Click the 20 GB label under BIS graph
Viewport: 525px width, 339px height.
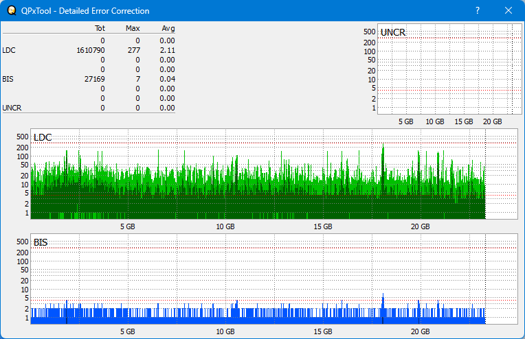point(420,331)
